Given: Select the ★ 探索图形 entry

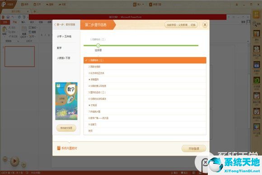Looking at the screenshot, I should click(145, 79).
